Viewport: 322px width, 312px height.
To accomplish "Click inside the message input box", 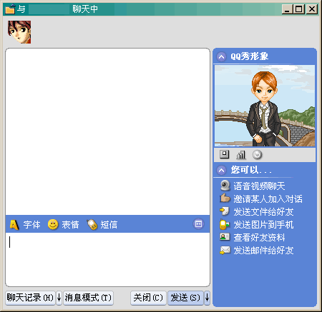I will 107,259.
